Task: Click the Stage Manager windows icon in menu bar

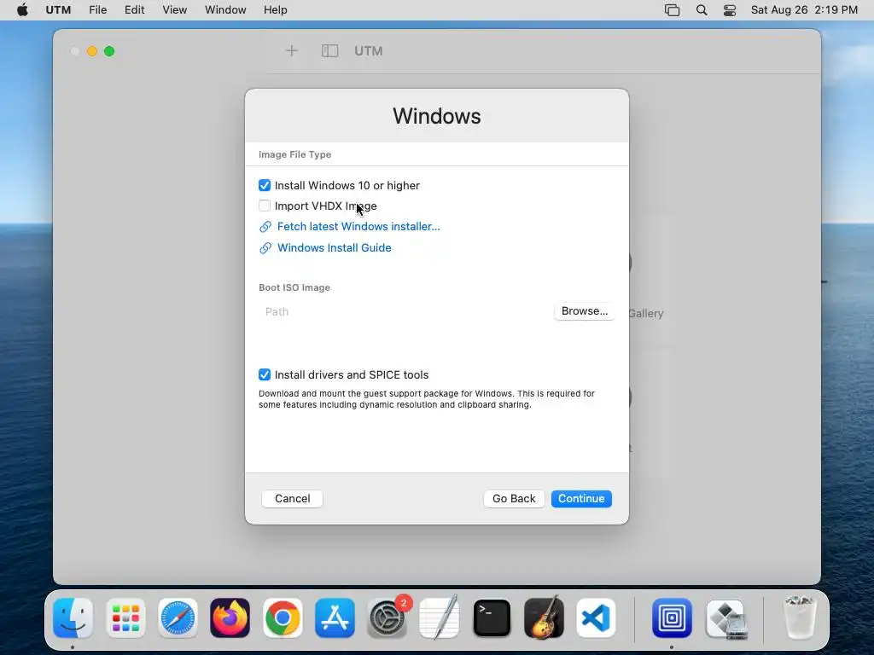Action: pos(673,10)
